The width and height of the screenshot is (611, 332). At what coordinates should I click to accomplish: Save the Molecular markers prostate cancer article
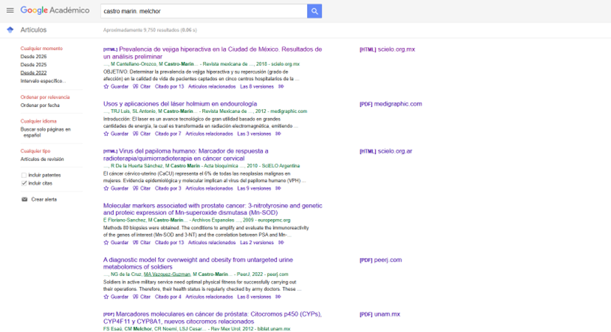point(116,242)
